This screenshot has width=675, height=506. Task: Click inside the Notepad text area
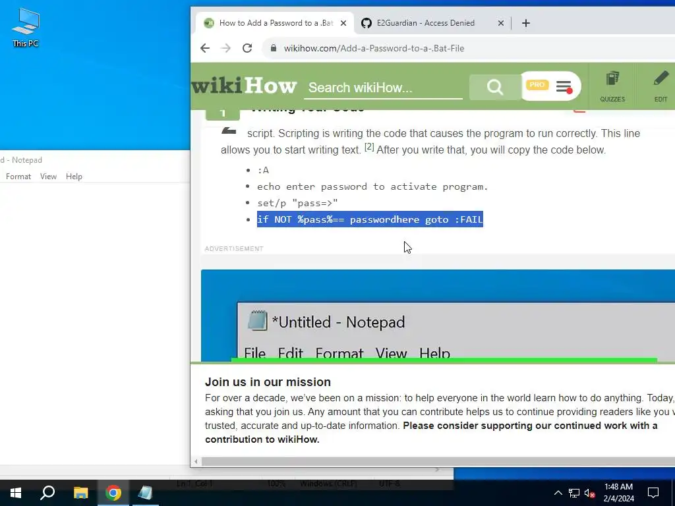coord(95,323)
